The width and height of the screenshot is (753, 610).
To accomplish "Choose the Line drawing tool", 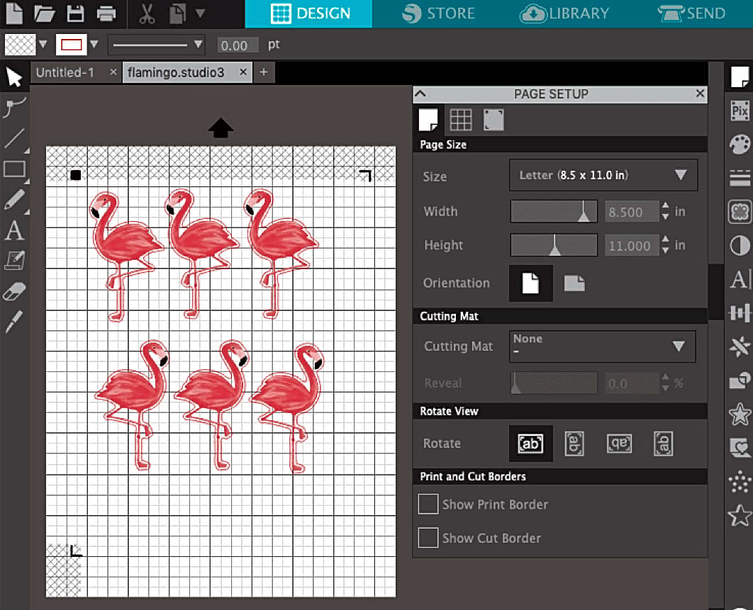I will pos(14,138).
